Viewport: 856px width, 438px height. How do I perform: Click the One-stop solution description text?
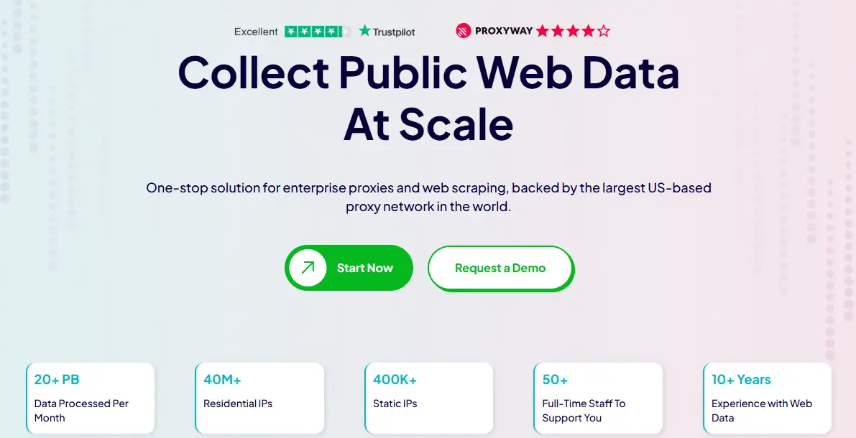pyautogui.click(x=428, y=197)
